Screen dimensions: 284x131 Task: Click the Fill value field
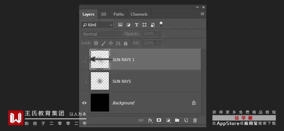click(149, 43)
